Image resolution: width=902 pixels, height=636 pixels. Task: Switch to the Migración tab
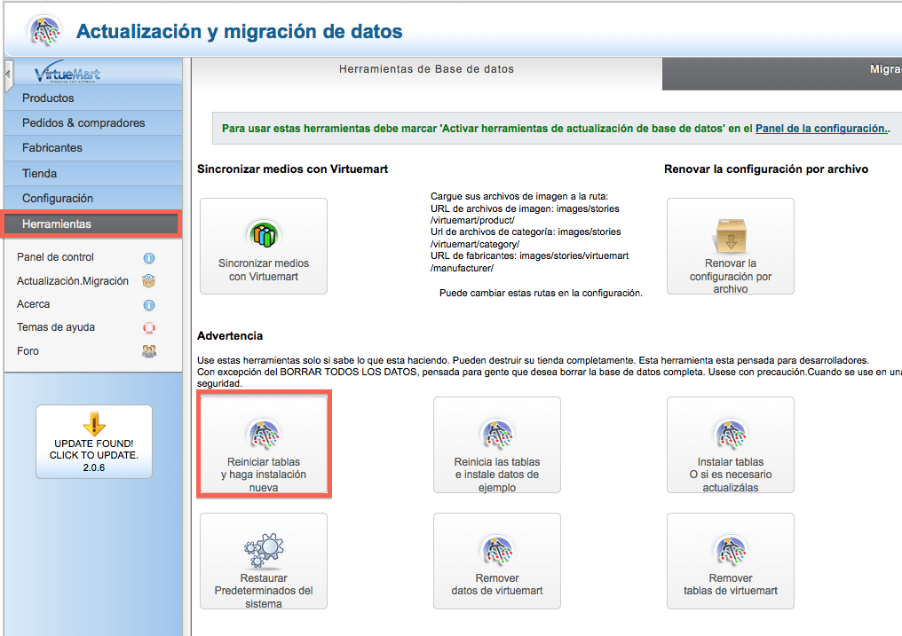click(x=782, y=74)
